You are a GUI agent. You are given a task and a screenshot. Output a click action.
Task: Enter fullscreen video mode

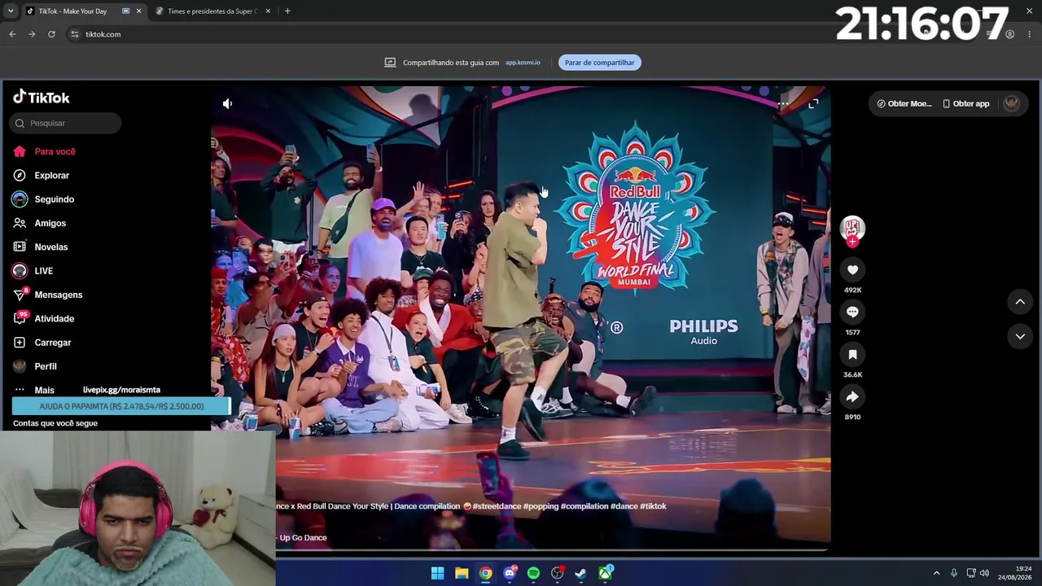pos(813,104)
